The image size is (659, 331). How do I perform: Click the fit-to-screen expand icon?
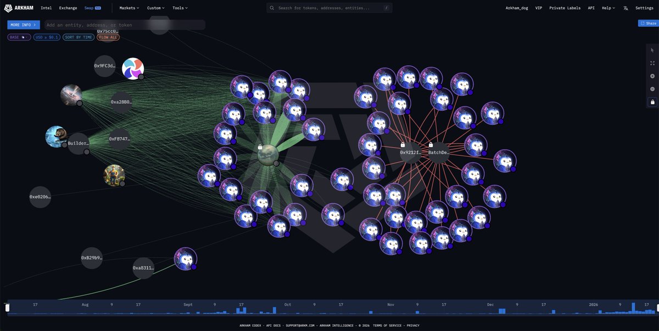click(x=652, y=63)
